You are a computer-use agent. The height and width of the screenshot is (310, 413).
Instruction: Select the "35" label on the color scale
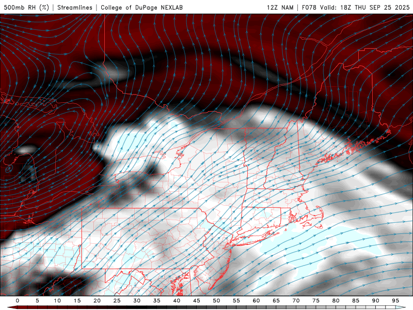click(157, 301)
